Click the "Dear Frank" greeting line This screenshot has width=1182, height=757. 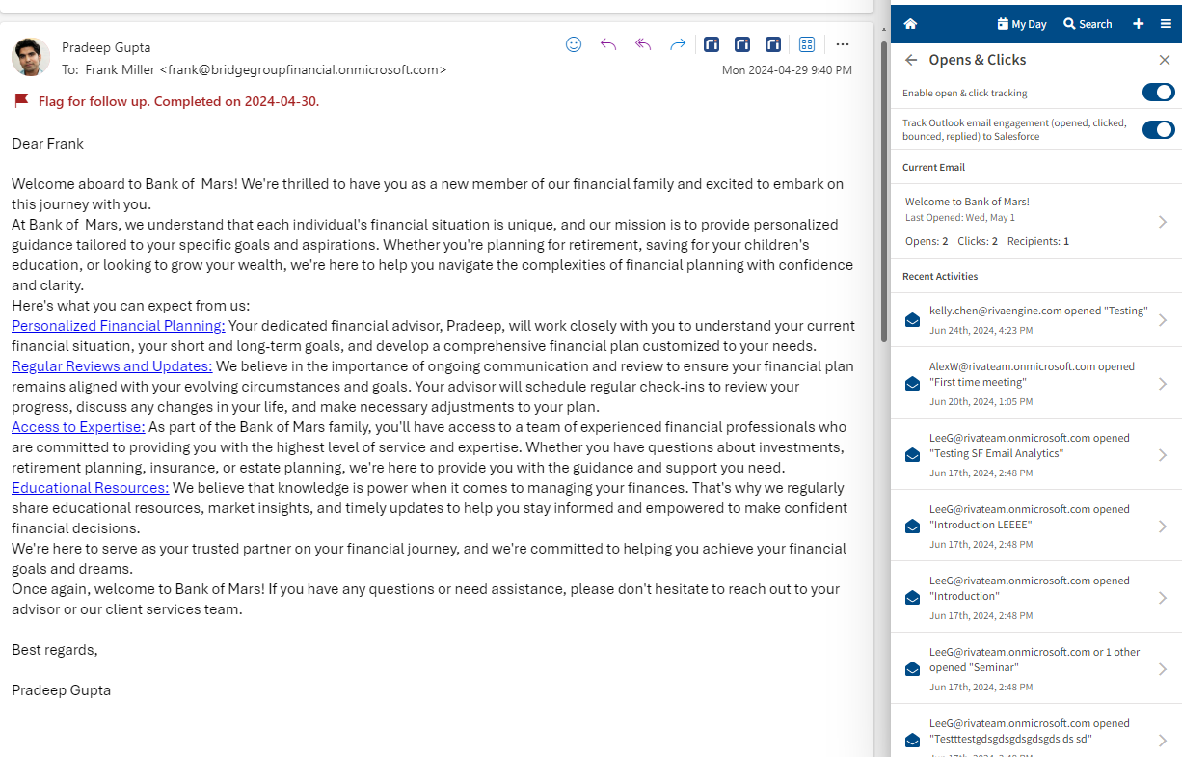[x=48, y=144]
